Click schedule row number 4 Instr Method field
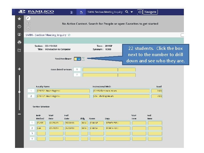The image size is (204, 153). tap(41, 139)
